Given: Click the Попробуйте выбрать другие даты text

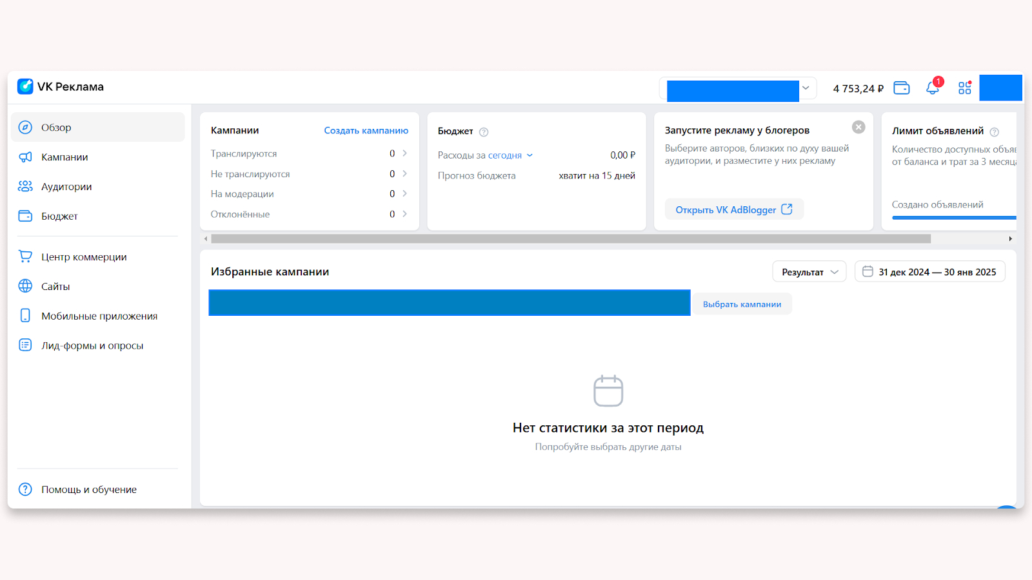Looking at the screenshot, I should pyautogui.click(x=608, y=447).
